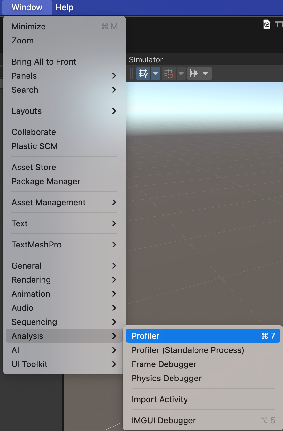Image resolution: width=283 pixels, height=431 pixels.
Task: Toggle the grid visibility icon in toolbar
Action: pyautogui.click(x=143, y=74)
